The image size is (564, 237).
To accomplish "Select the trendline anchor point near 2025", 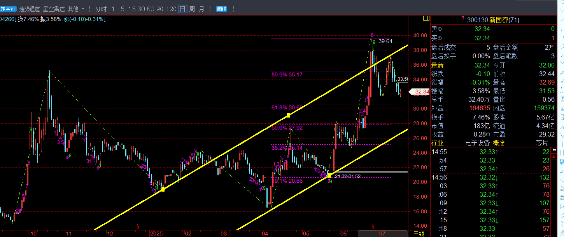I will click(x=163, y=189).
